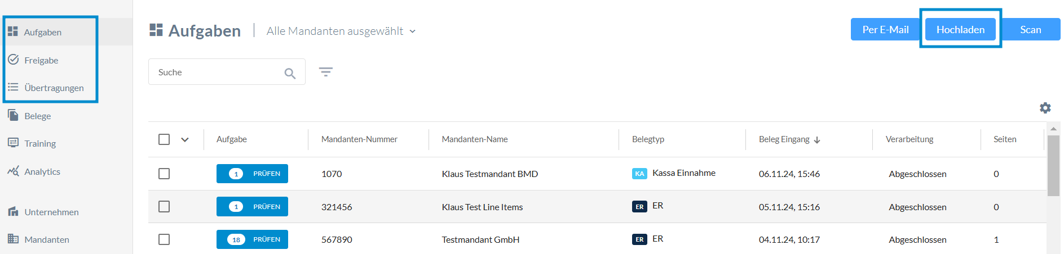
Task: Click the search magnifier icon
Action: click(290, 73)
